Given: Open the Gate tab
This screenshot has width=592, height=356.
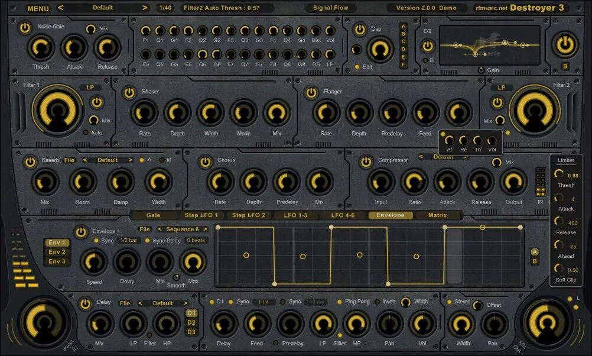Looking at the screenshot, I should click(153, 215).
